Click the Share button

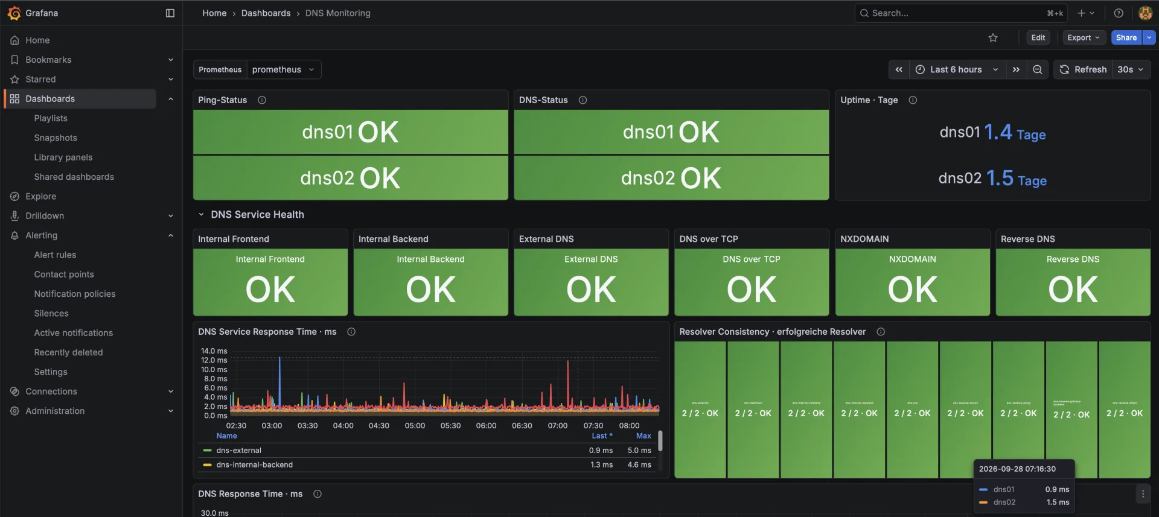click(x=1126, y=37)
